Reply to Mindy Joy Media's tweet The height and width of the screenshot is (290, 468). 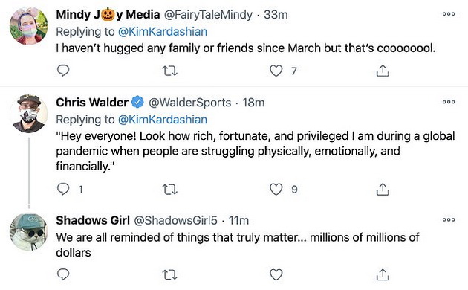click(x=63, y=71)
